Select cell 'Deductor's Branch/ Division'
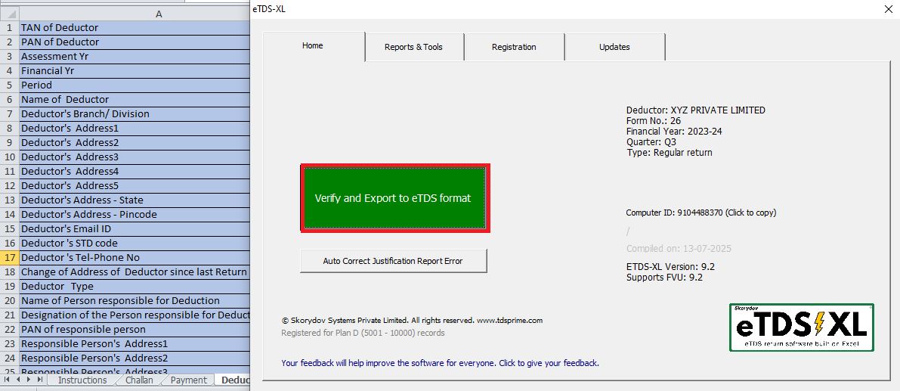The height and width of the screenshot is (391, 900). 135,113
